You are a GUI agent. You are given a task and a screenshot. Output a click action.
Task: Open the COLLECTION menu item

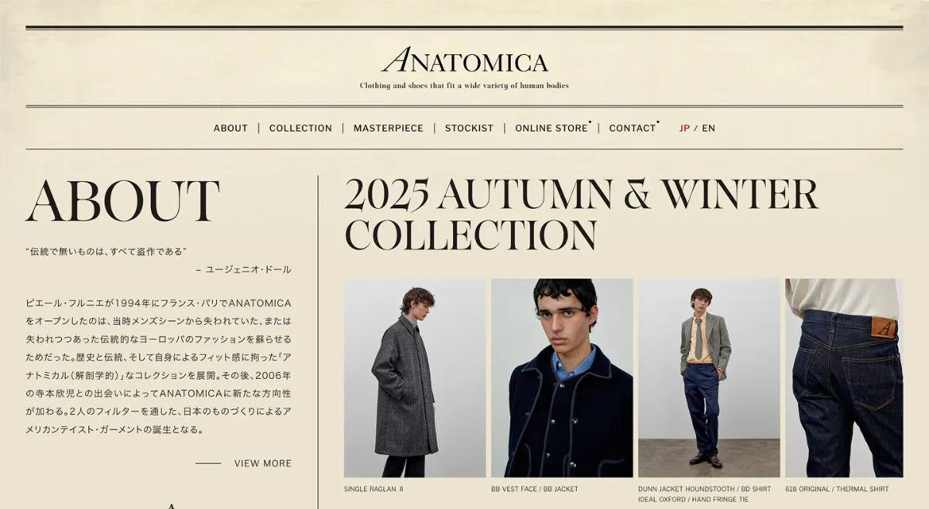[300, 128]
